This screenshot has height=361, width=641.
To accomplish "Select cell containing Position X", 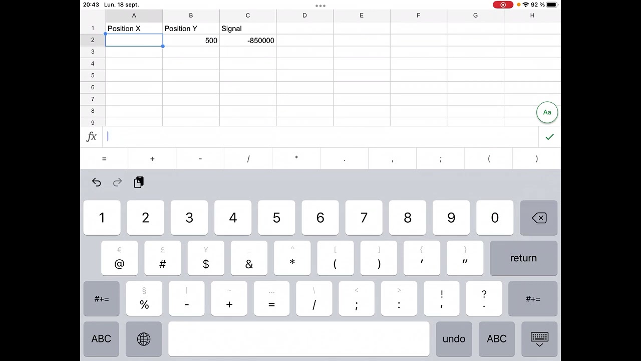I will pos(134,29).
